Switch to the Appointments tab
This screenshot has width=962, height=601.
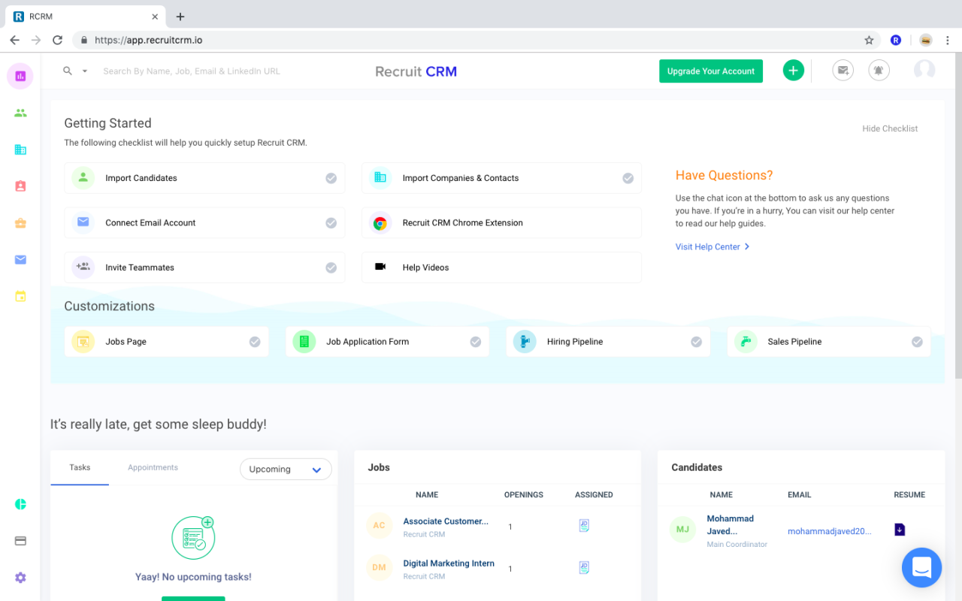click(x=153, y=467)
